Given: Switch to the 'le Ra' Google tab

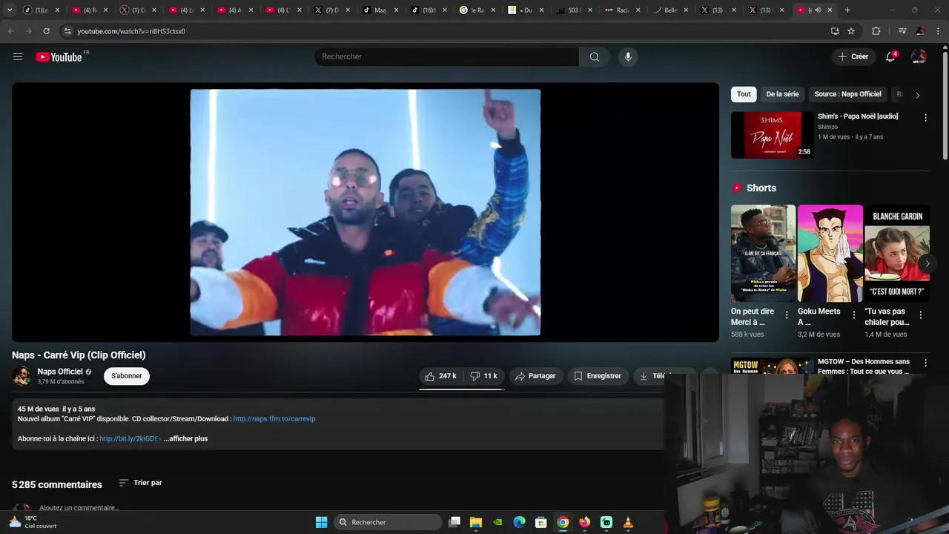Looking at the screenshot, I should (x=475, y=10).
